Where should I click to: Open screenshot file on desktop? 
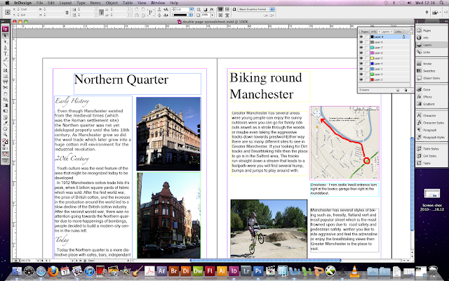click(x=431, y=195)
